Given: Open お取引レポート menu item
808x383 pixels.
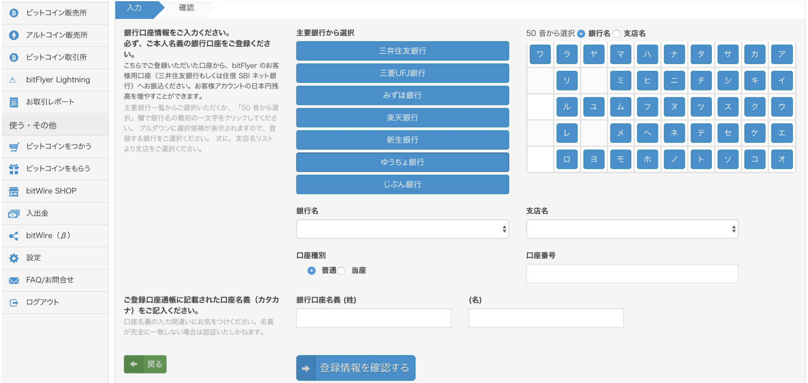Looking at the screenshot, I should [x=55, y=102].
